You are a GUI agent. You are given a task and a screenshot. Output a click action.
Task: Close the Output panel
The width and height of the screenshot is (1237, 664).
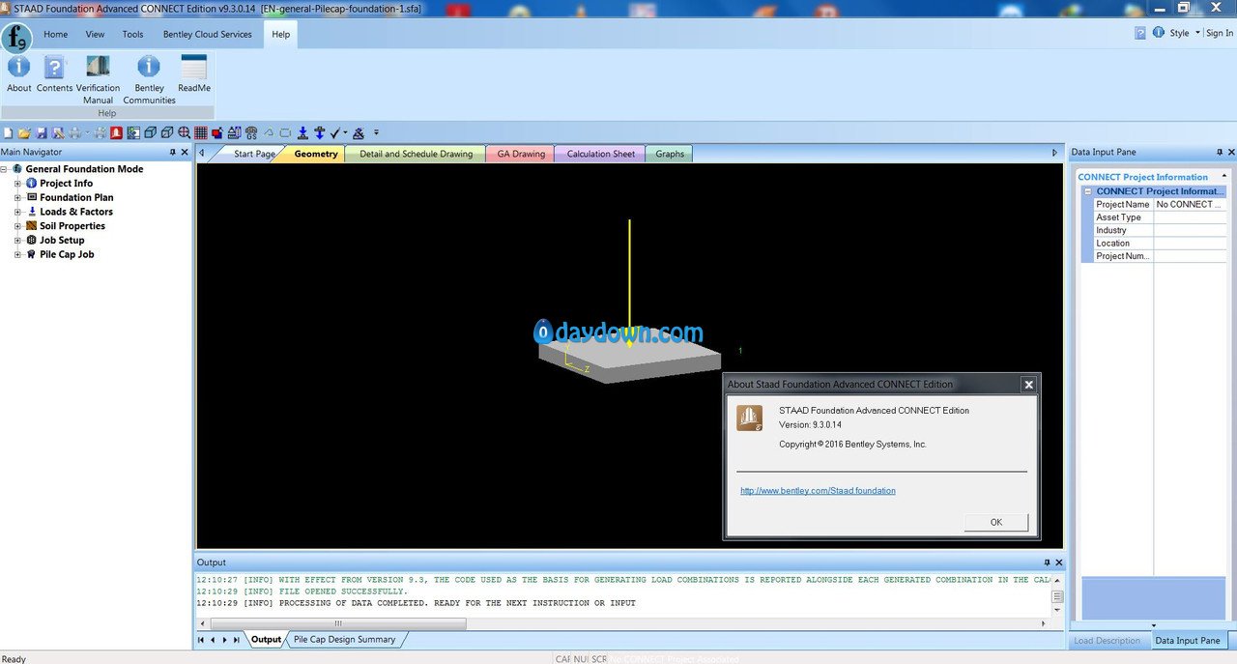pyautogui.click(x=1058, y=563)
